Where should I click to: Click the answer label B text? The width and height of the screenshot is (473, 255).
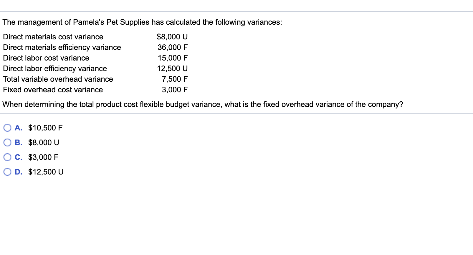click(19, 142)
